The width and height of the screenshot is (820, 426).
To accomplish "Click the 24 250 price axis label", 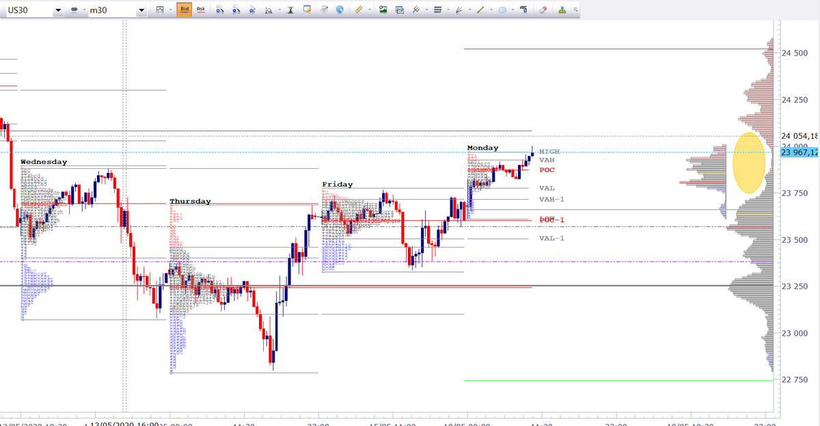I will coord(794,100).
